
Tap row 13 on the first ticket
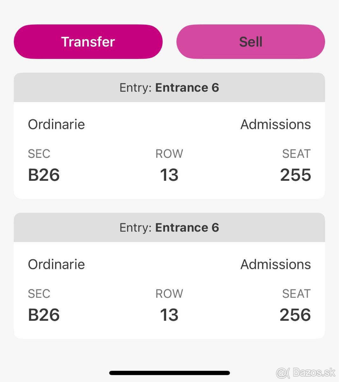(x=169, y=175)
